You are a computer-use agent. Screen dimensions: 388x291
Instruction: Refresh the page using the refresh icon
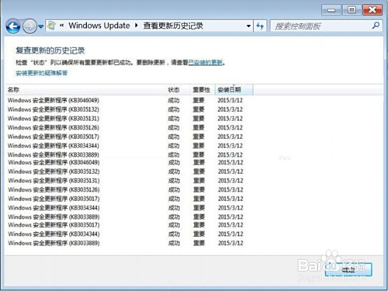coord(260,26)
